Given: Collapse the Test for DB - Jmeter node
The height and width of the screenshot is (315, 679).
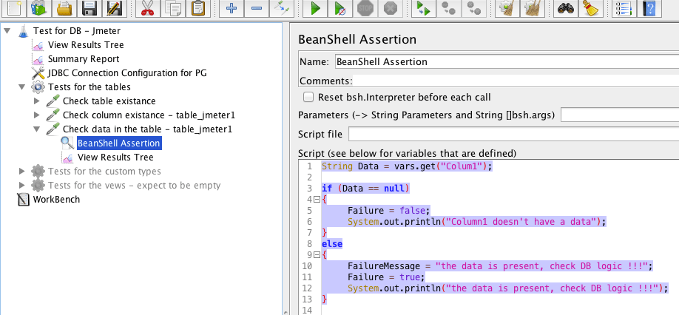Looking at the screenshot, I should tap(7, 31).
